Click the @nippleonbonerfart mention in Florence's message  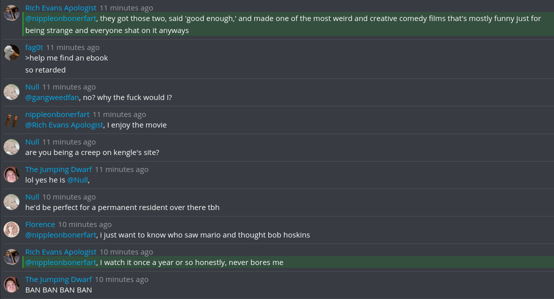pos(60,235)
